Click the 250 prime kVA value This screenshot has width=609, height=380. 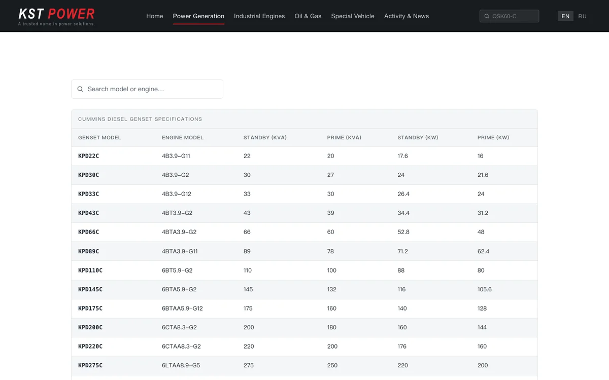(332, 365)
